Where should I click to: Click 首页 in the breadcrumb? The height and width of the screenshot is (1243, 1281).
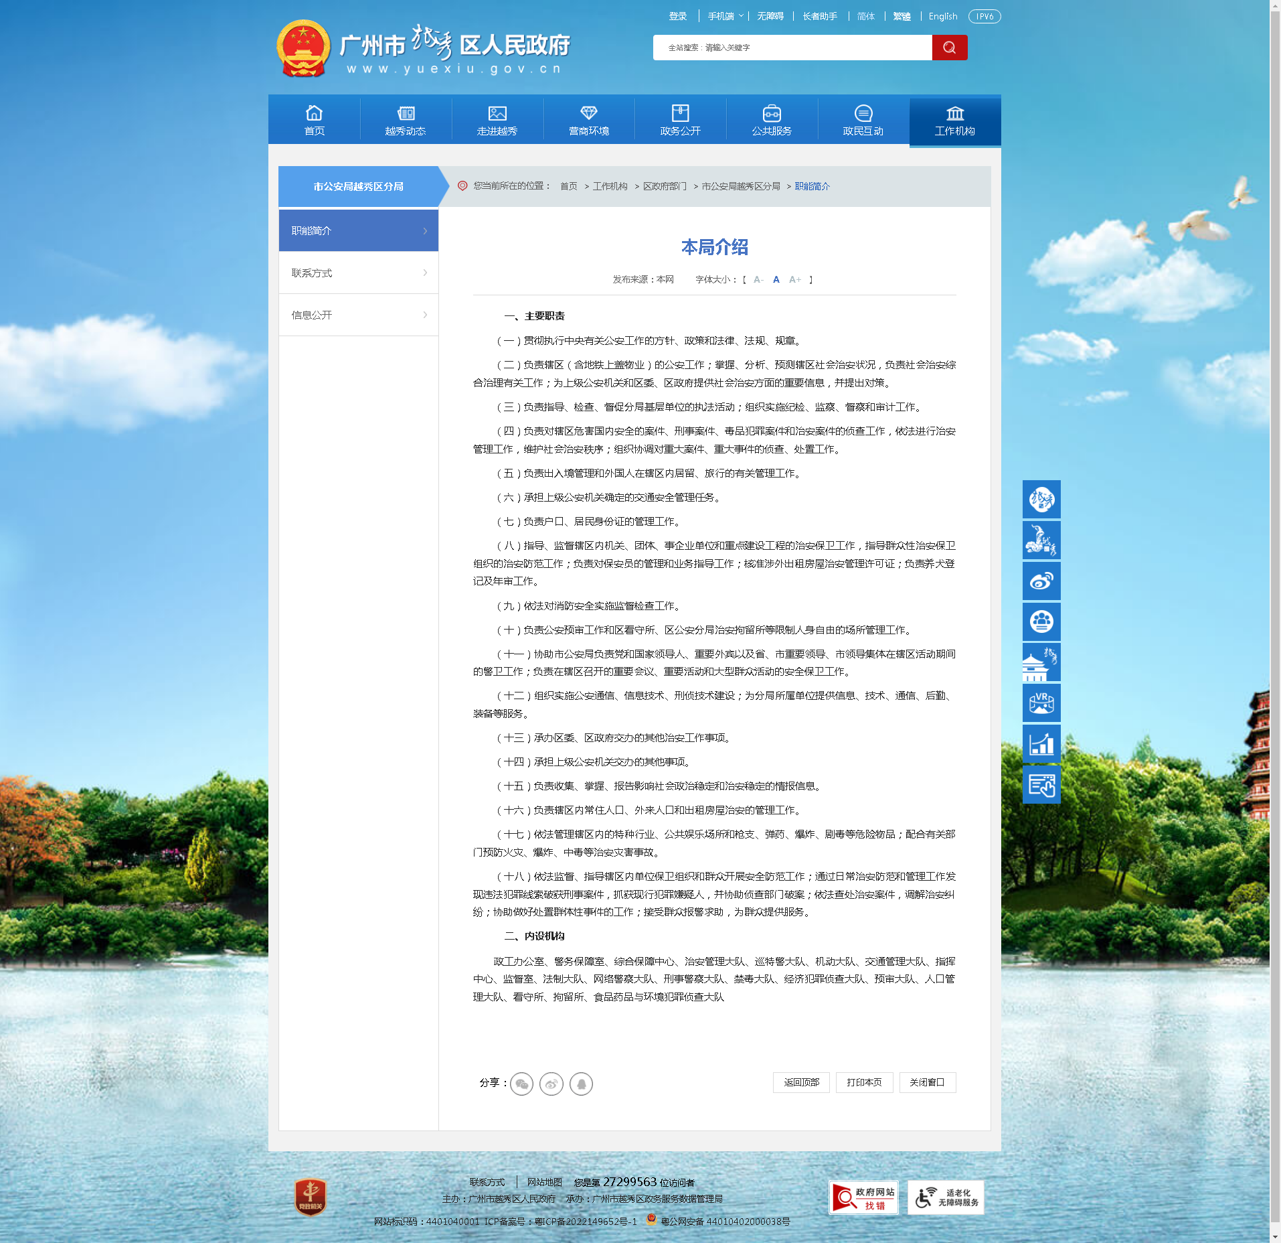pyautogui.click(x=569, y=186)
